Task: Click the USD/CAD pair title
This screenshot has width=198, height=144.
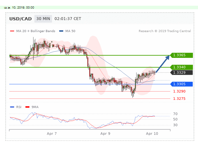Action: [x=21, y=19]
